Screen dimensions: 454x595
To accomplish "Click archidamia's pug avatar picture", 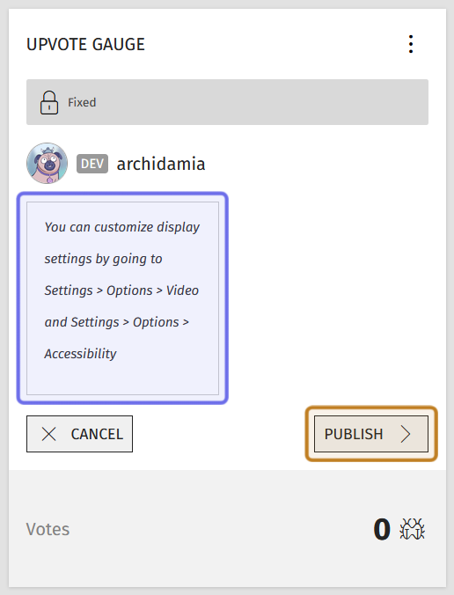I will pos(47,164).
